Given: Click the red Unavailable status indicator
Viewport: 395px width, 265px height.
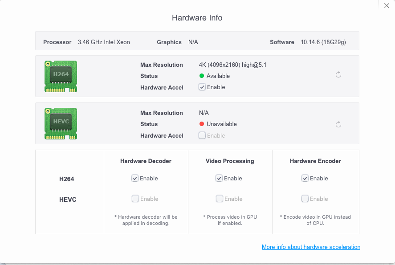Looking at the screenshot, I should click(x=202, y=124).
